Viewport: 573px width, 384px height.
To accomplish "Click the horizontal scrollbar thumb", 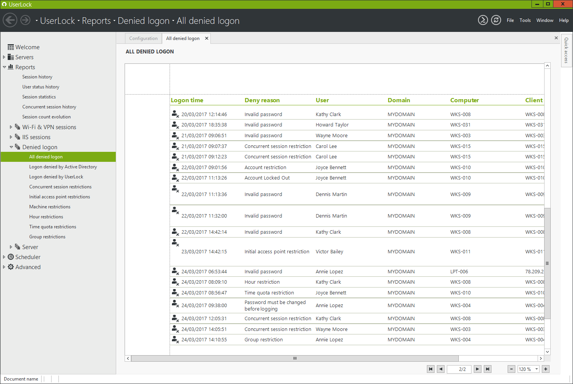I will point(295,358).
